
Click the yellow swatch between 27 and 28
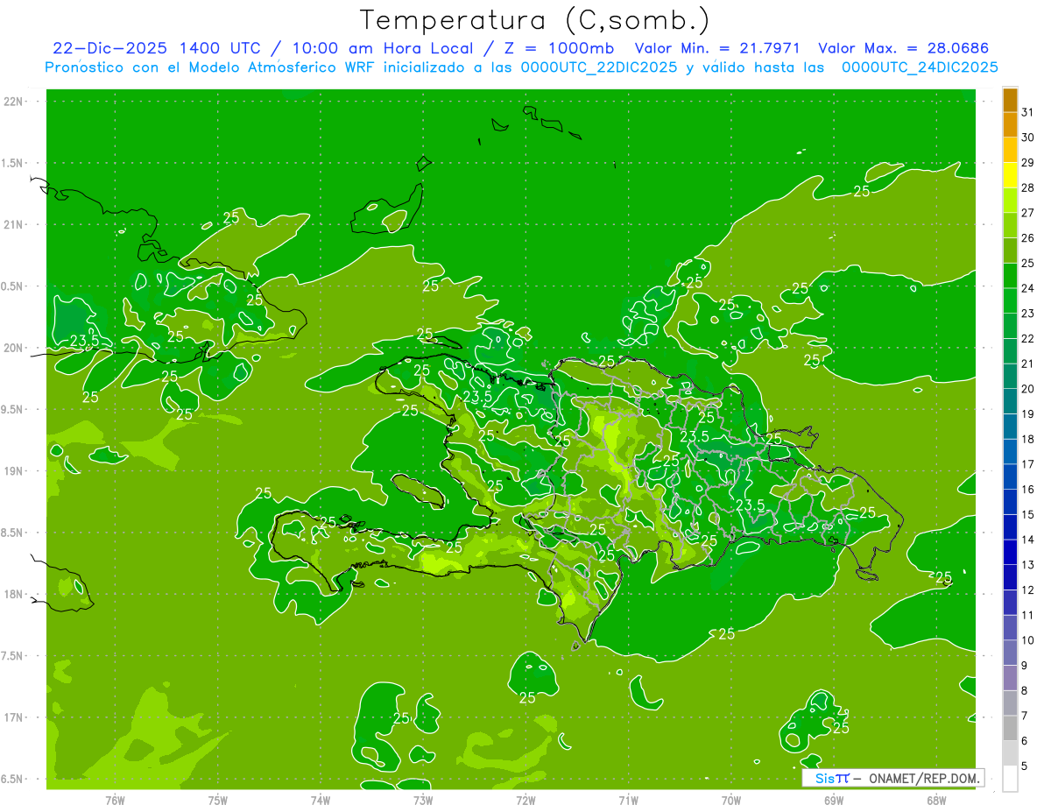tap(1010, 200)
